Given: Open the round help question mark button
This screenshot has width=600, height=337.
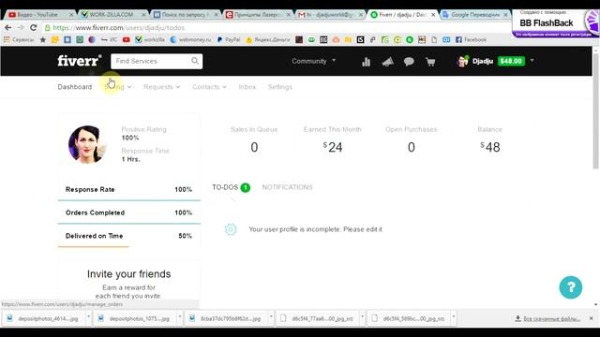Looking at the screenshot, I should (571, 287).
